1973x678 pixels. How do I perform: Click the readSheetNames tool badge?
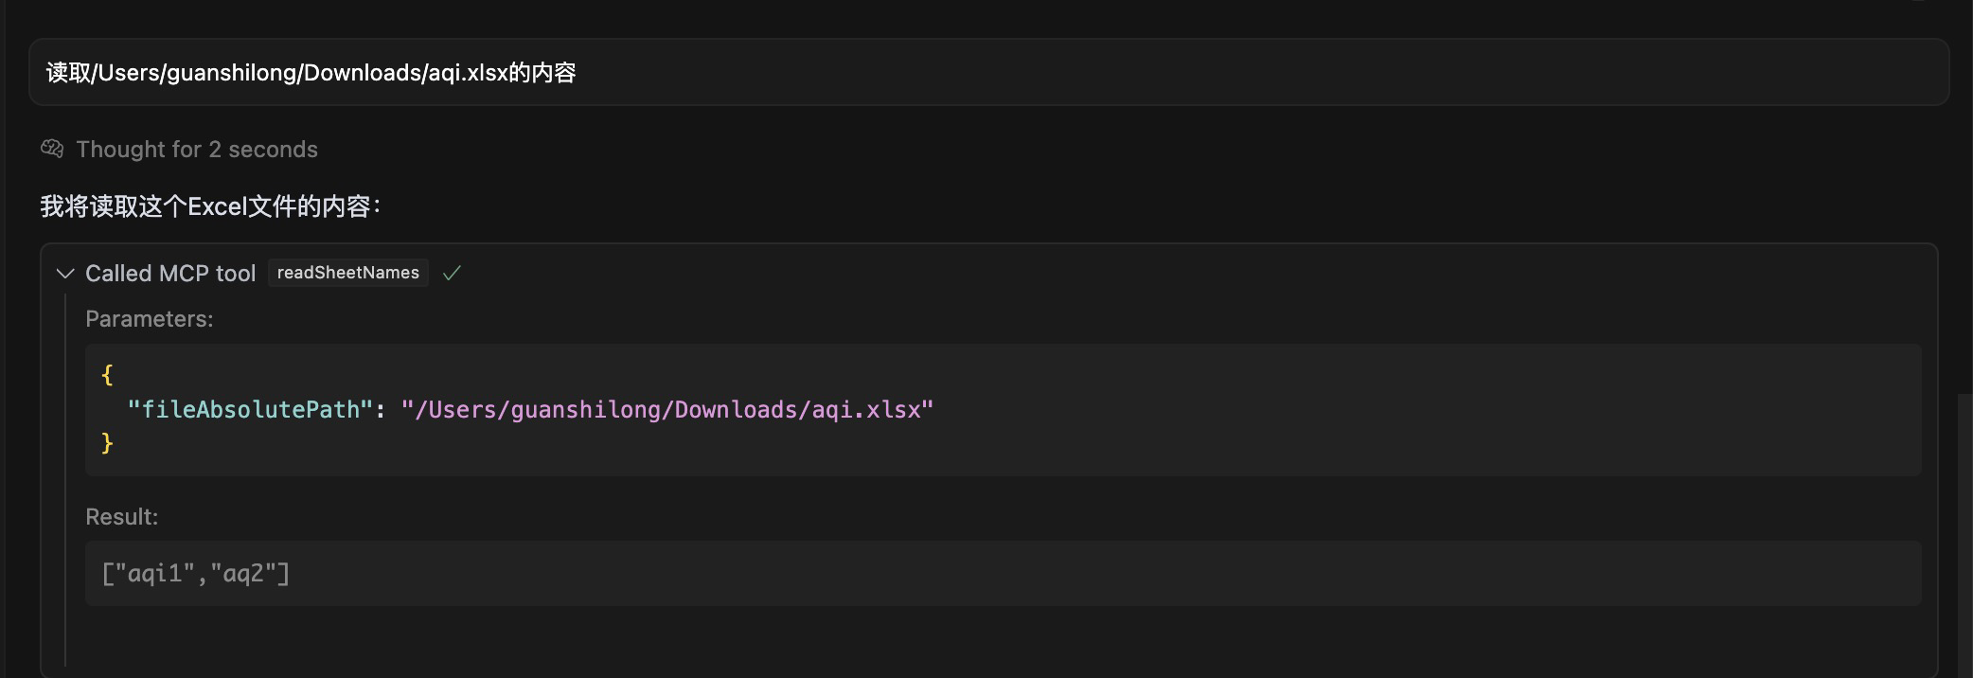348,273
